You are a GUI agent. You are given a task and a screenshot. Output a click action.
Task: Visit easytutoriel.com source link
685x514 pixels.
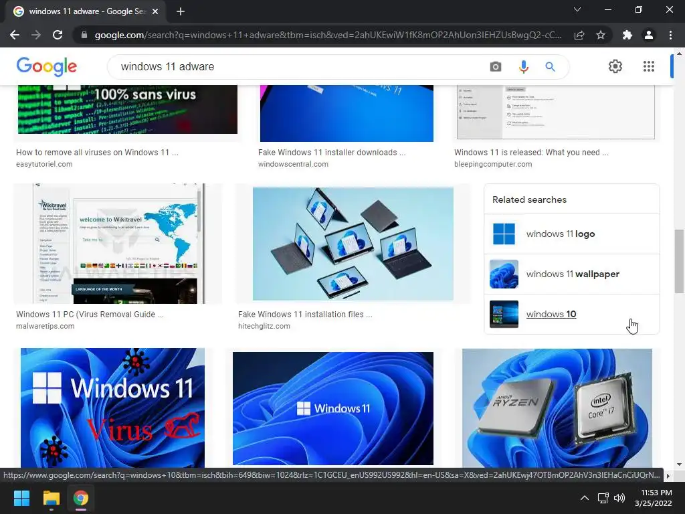tap(44, 164)
